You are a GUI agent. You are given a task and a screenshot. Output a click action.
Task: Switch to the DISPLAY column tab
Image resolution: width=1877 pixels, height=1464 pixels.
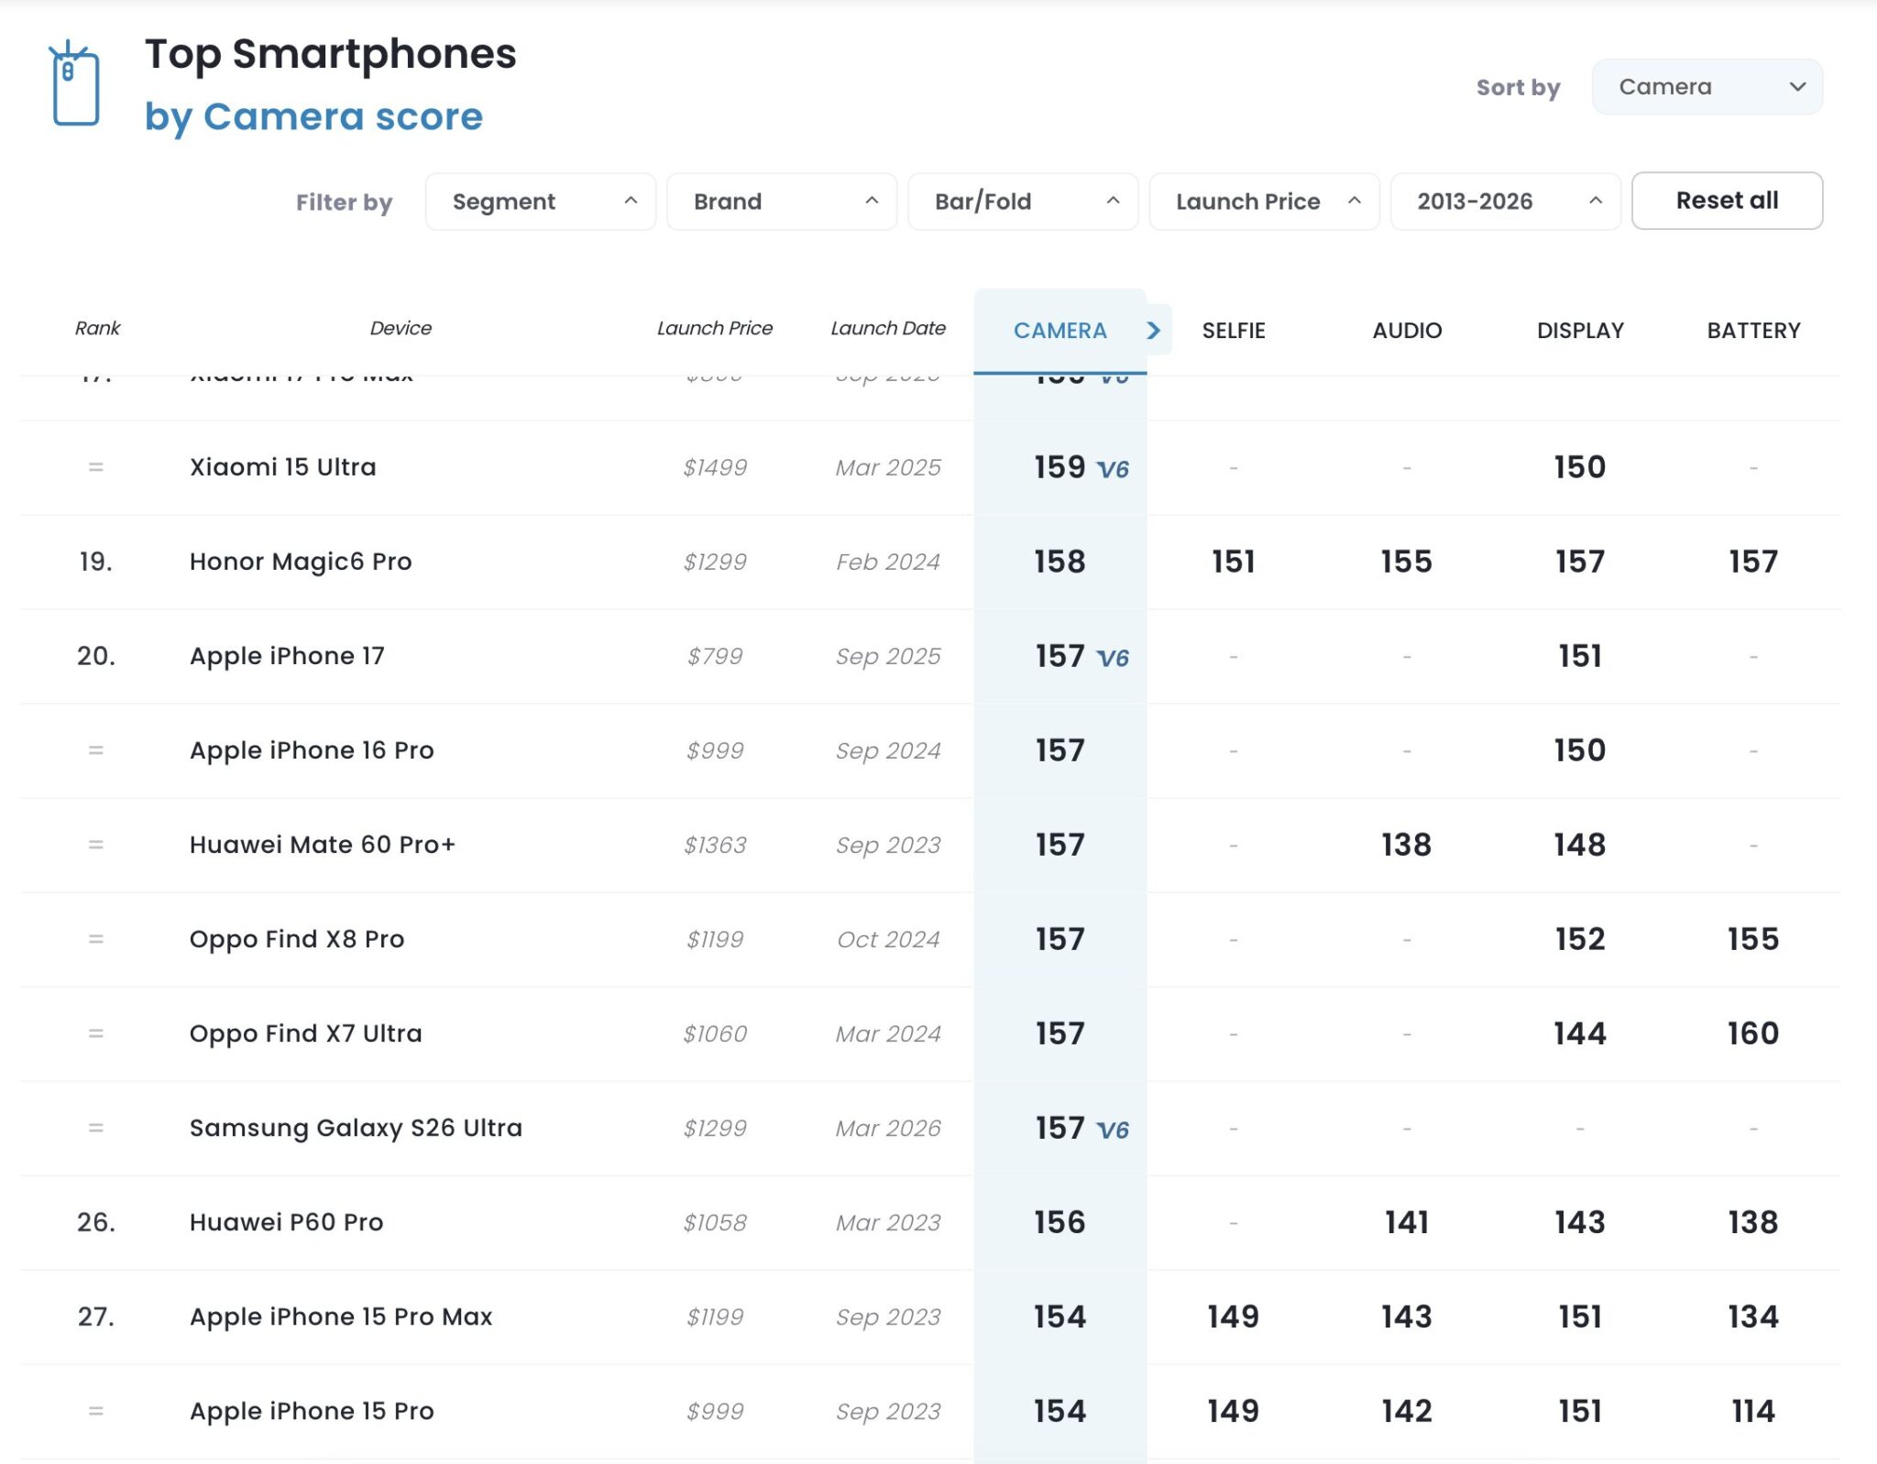[1580, 331]
